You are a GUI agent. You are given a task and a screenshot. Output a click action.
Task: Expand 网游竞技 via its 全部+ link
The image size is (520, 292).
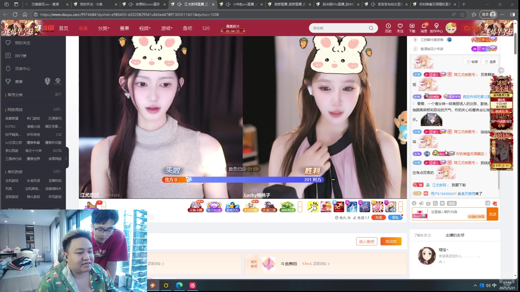tap(57, 109)
